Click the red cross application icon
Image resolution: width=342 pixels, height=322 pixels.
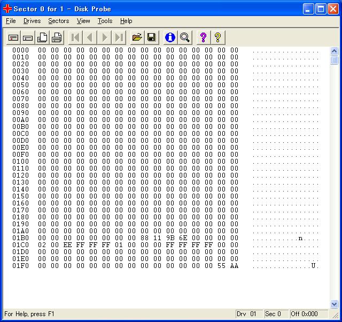pos(7,9)
